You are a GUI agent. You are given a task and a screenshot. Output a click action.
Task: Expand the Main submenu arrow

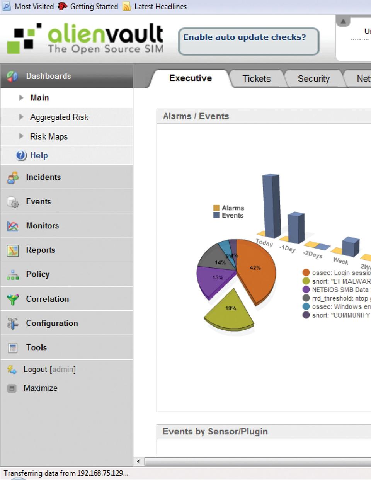[21, 98]
